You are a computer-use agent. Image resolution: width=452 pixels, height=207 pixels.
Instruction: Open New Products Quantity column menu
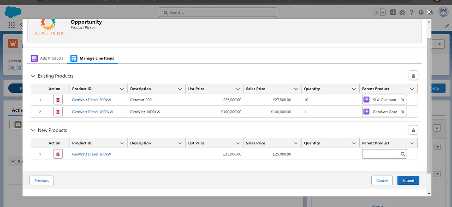pyautogui.click(x=354, y=143)
